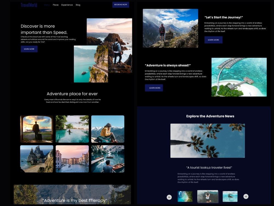Click LEARN MORE under Adventure is always ahead

pos(154,88)
